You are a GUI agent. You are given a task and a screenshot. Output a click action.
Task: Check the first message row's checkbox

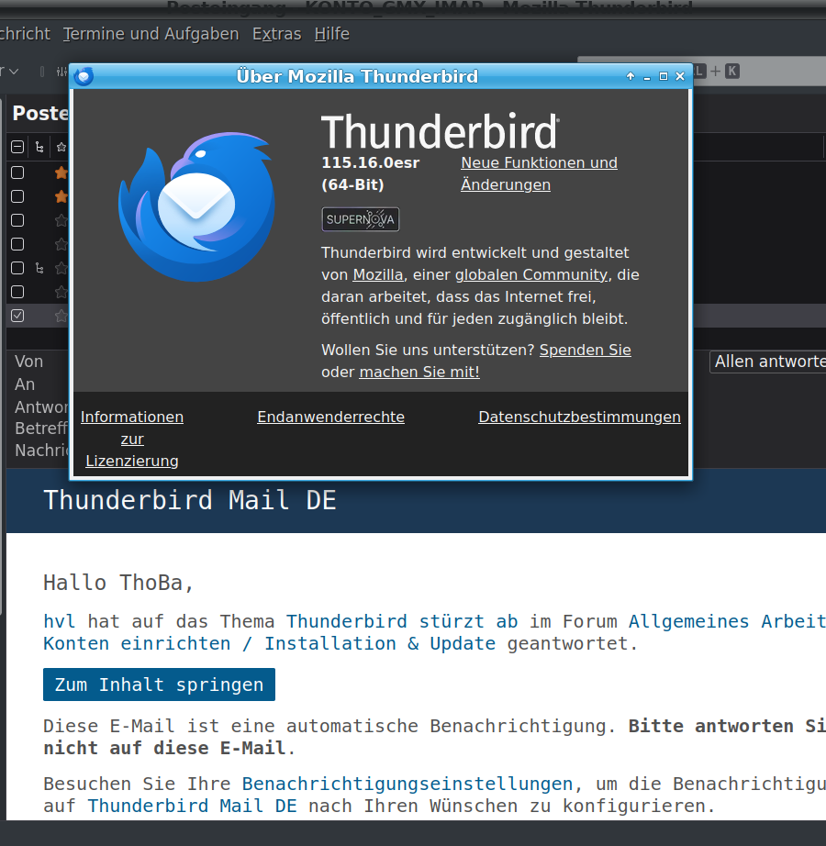tap(17, 173)
